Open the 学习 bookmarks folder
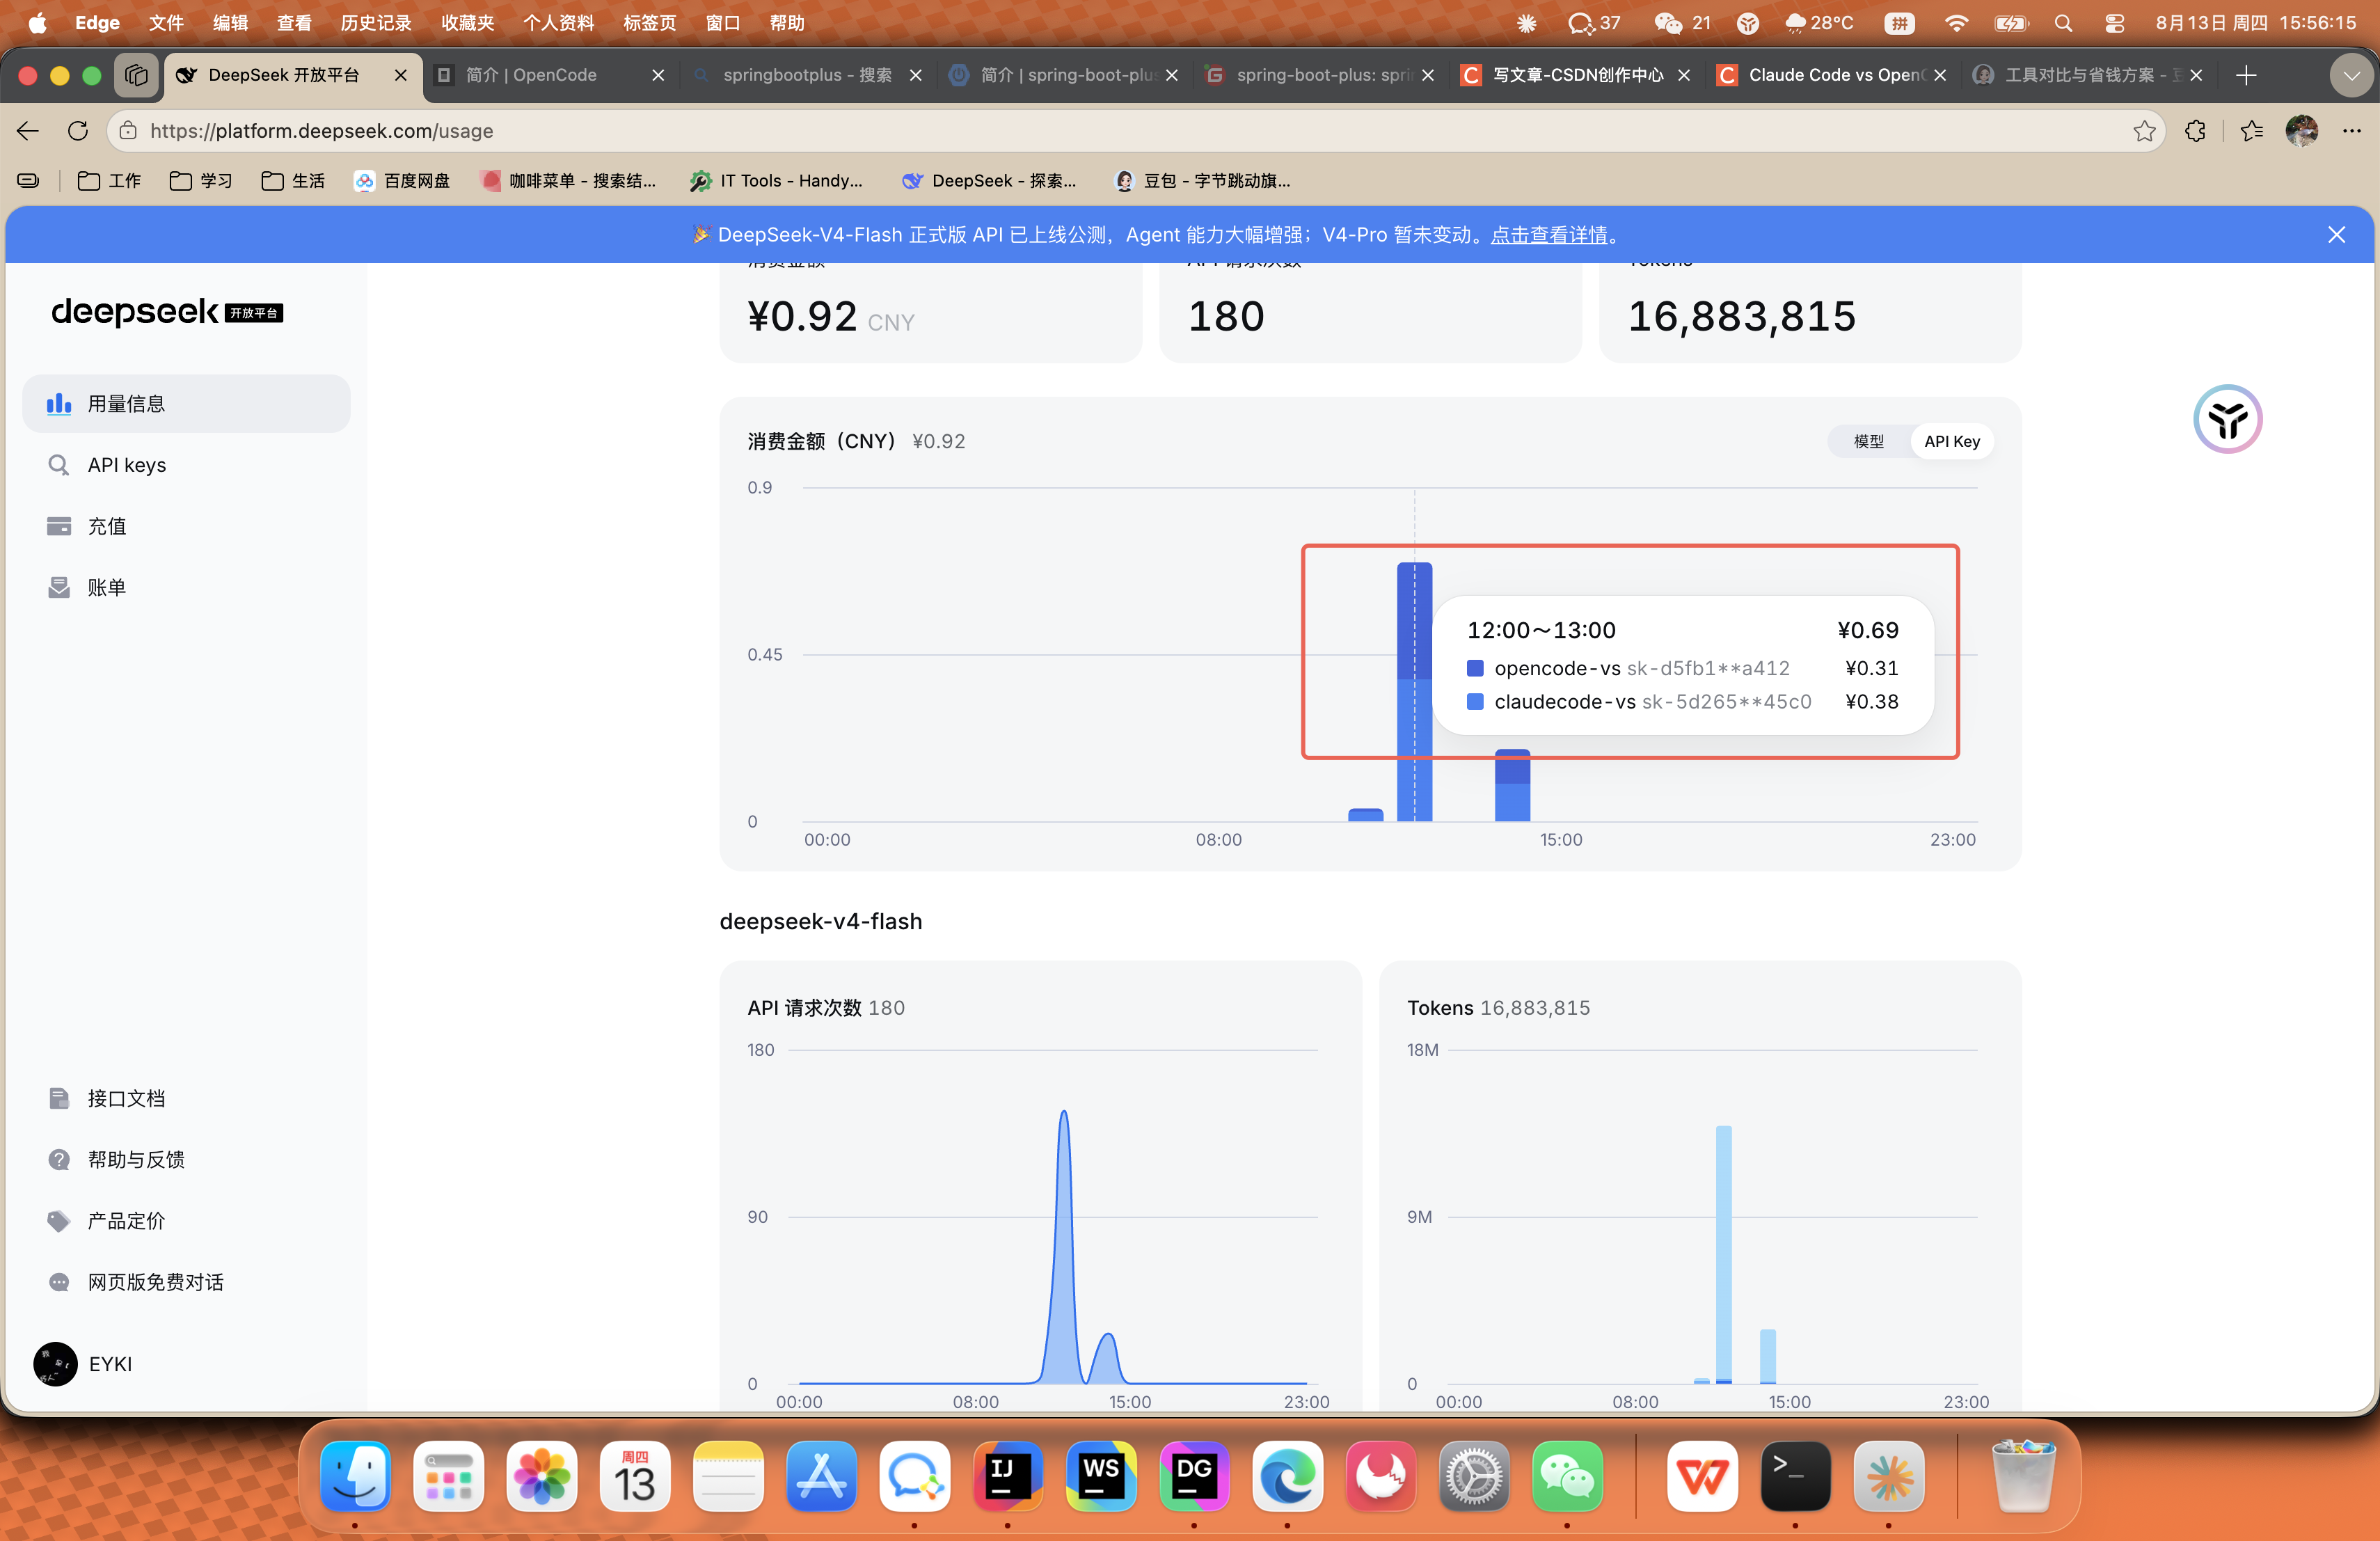The height and width of the screenshot is (1541, 2380). (x=201, y=181)
